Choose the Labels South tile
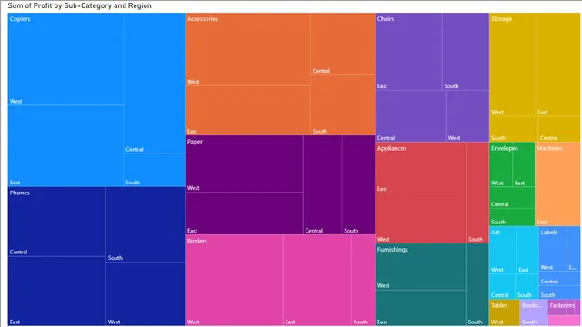The image size is (582, 327). tap(560, 292)
